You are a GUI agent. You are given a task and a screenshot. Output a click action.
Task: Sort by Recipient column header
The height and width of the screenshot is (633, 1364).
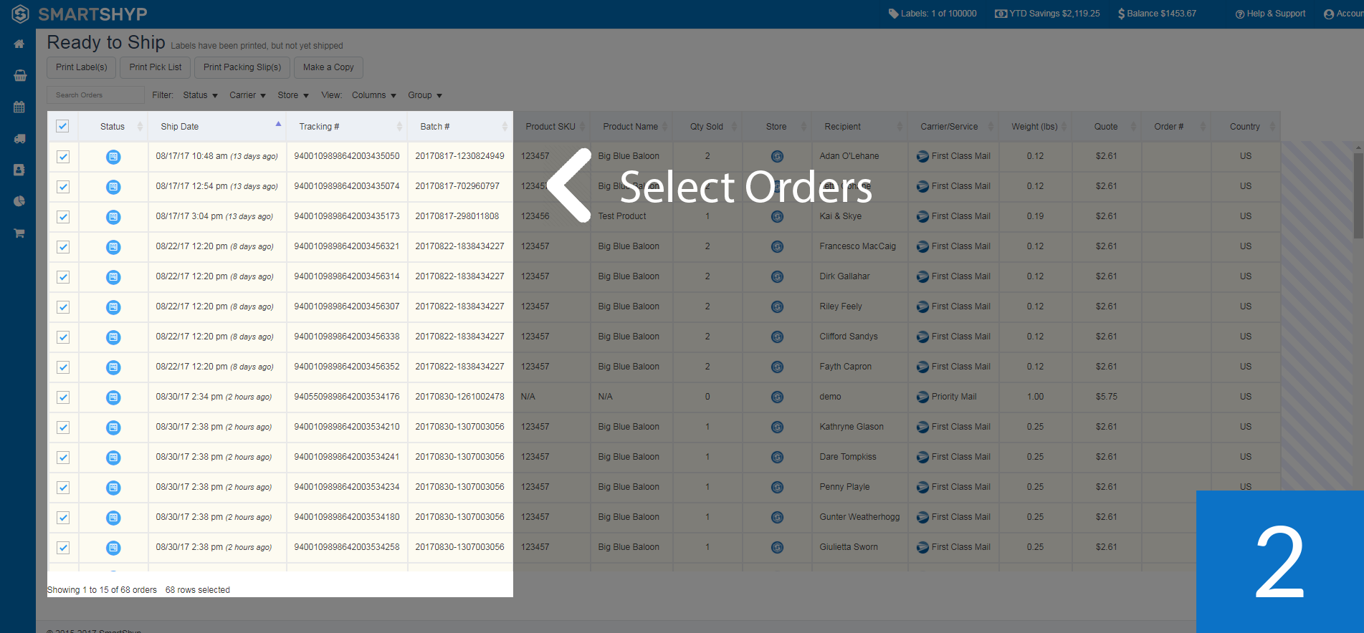point(859,127)
